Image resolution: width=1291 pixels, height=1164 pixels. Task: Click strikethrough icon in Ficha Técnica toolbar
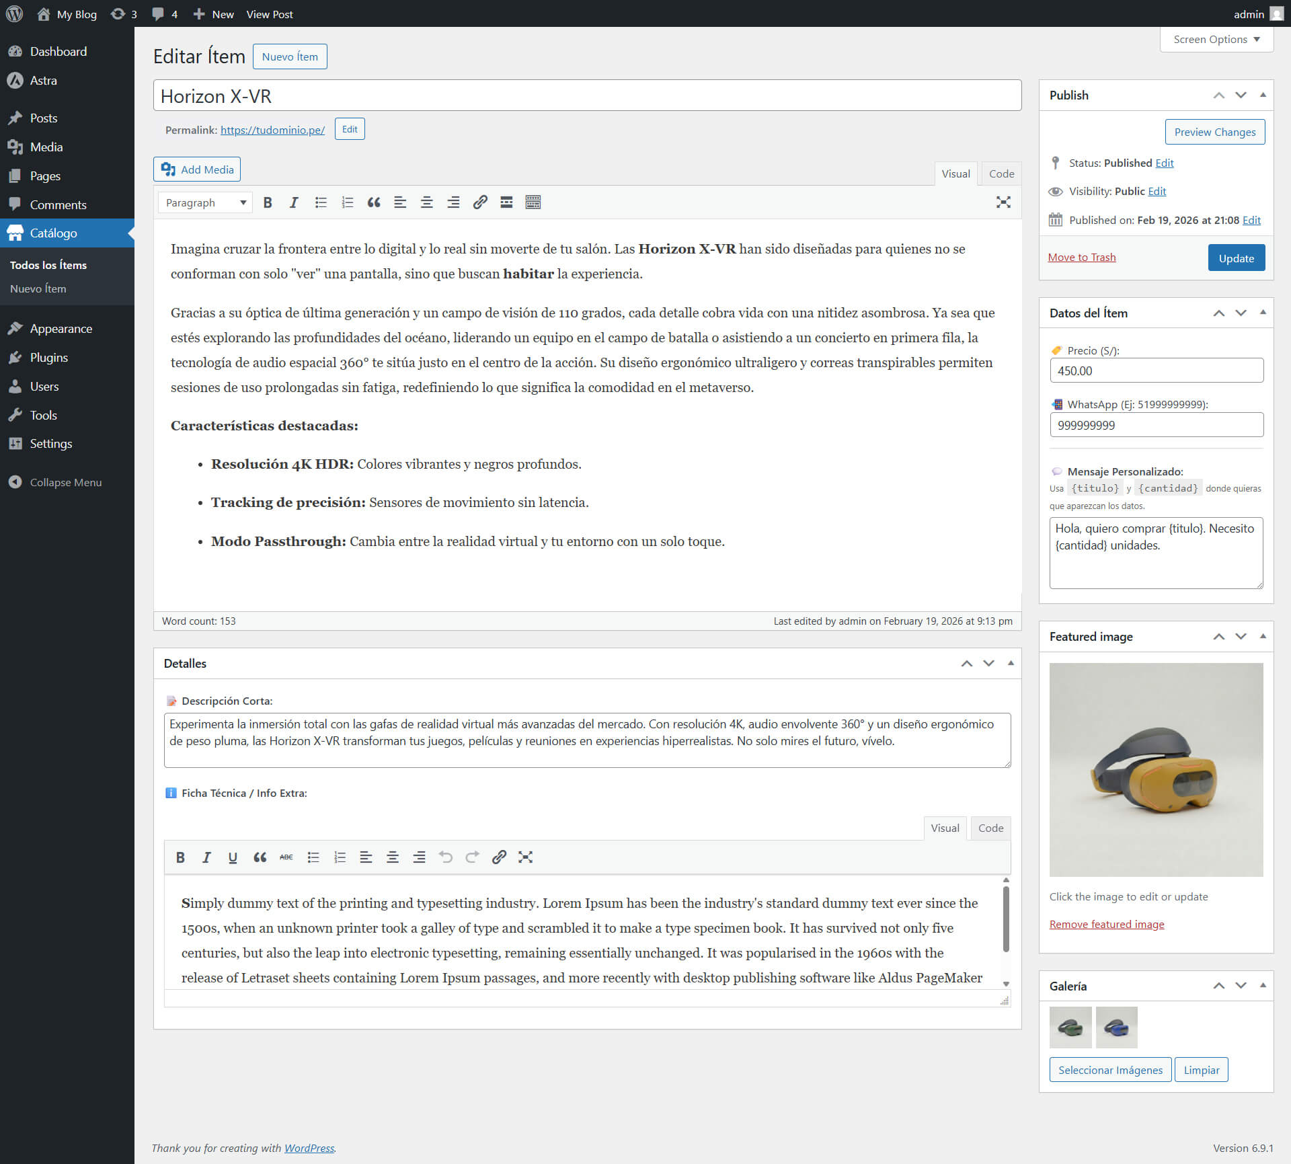[x=286, y=857]
